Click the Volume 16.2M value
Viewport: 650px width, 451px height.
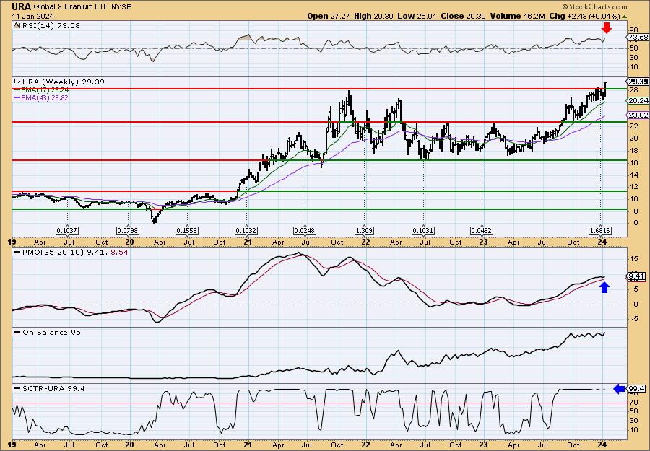517,16
